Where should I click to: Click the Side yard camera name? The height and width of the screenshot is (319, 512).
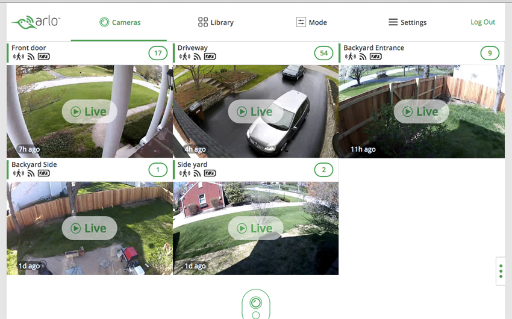tap(192, 164)
